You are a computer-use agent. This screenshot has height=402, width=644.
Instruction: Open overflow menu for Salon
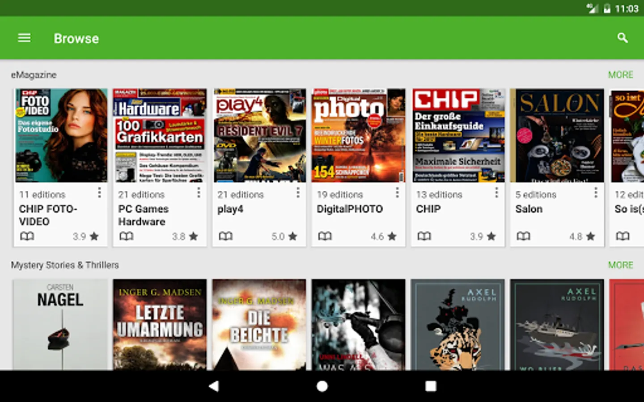tap(596, 193)
